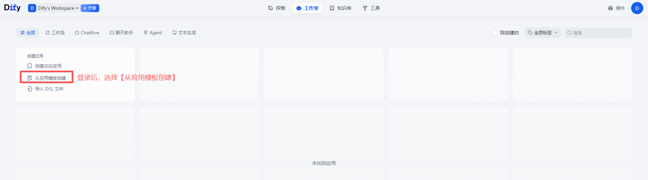Click the search magnifier icon
This screenshot has height=180, width=648.
(x=570, y=33)
